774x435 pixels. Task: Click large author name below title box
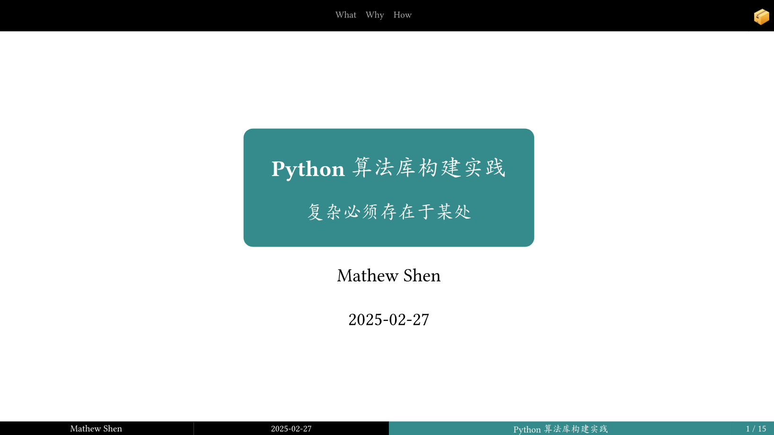[x=388, y=275]
